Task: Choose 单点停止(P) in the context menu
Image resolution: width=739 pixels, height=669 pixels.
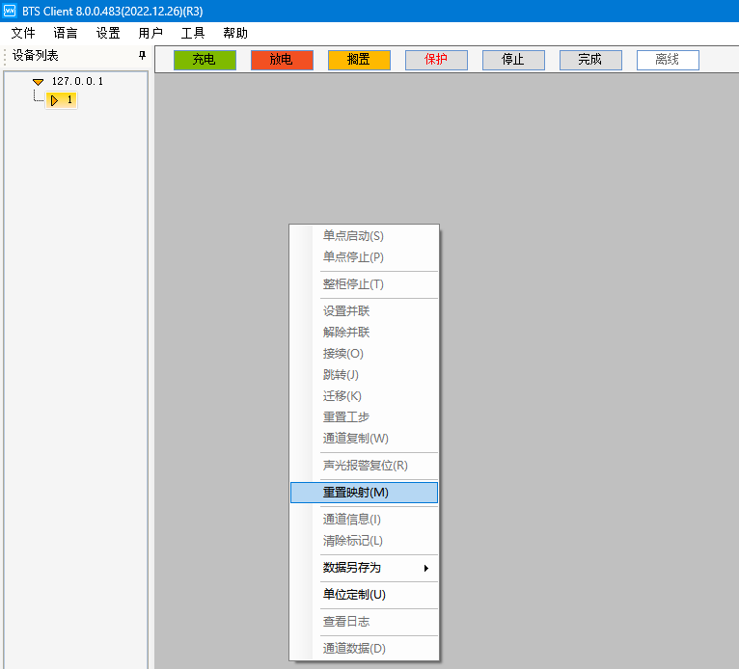Action: (x=364, y=257)
